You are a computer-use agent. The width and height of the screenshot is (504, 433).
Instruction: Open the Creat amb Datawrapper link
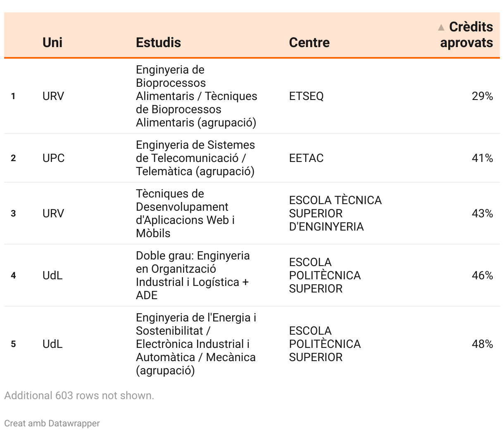pyautogui.click(x=52, y=423)
